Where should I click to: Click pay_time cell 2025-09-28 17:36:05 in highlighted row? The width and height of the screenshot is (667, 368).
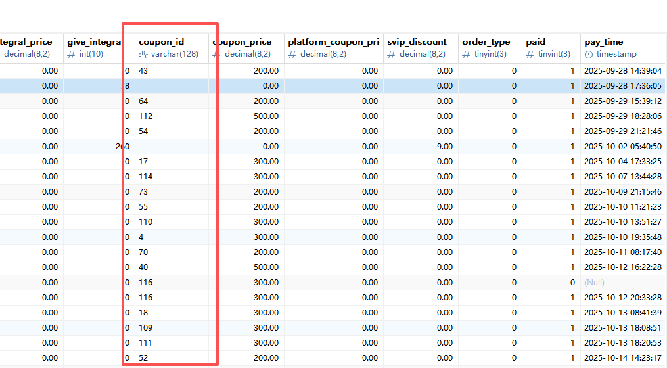click(x=622, y=86)
